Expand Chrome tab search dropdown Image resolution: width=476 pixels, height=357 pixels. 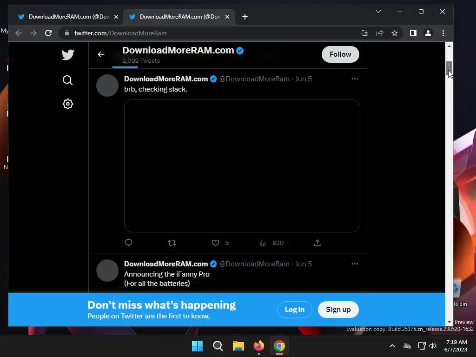378,12
